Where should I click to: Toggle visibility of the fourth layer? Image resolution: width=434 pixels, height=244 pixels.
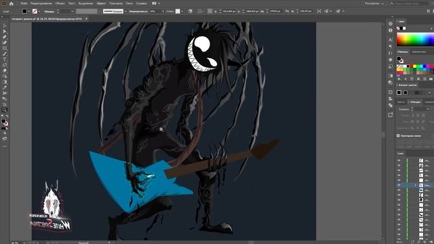399,176
